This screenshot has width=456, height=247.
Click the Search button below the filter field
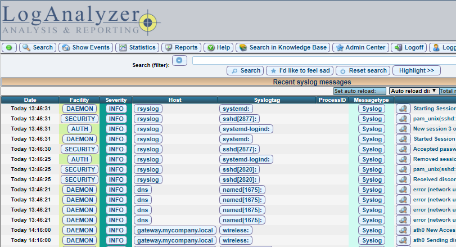(x=245, y=70)
